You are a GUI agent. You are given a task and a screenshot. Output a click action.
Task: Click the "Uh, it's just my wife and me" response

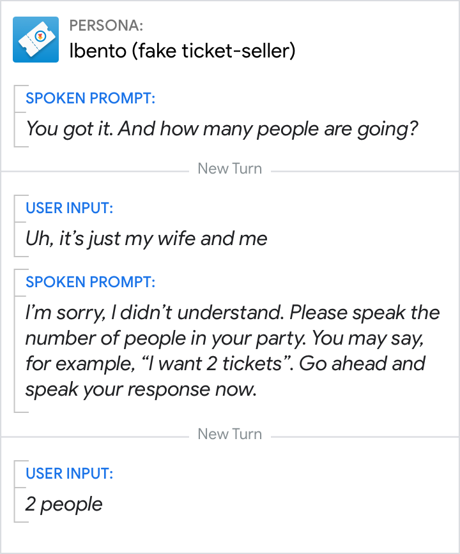pyautogui.click(x=146, y=239)
